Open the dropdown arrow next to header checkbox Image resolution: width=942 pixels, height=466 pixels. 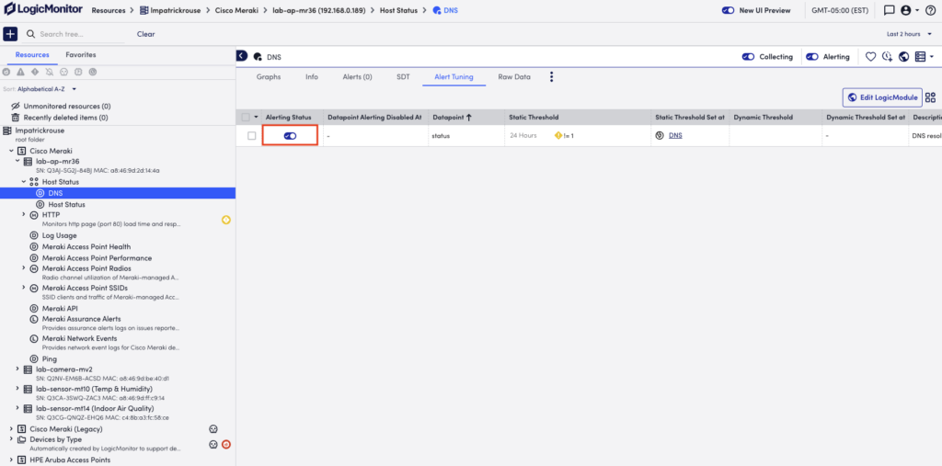click(x=257, y=117)
